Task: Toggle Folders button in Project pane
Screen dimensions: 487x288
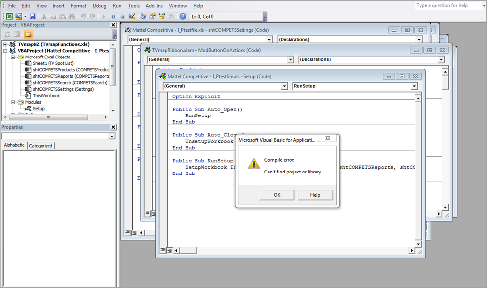Action: [x=28, y=34]
